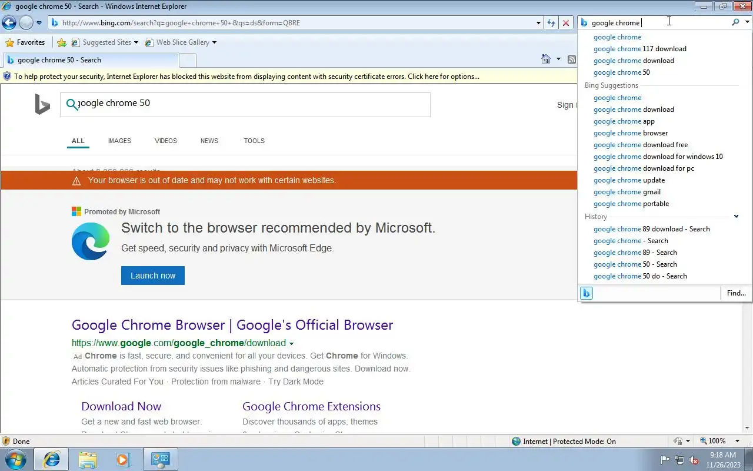
Task: Select Bing suggestion 'google chrome browser'
Action: coord(631,133)
